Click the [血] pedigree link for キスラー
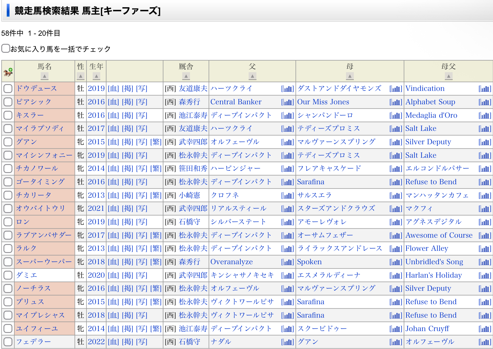The height and width of the screenshot is (349, 493). [x=113, y=115]
